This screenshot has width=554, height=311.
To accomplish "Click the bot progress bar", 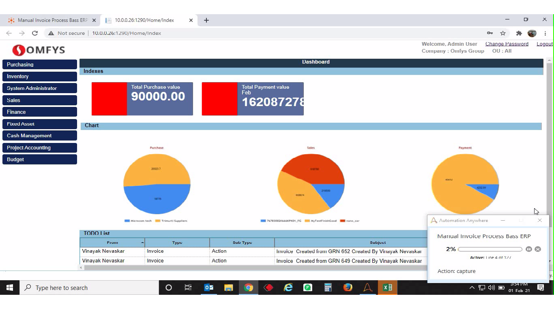I will pos(490,249).
